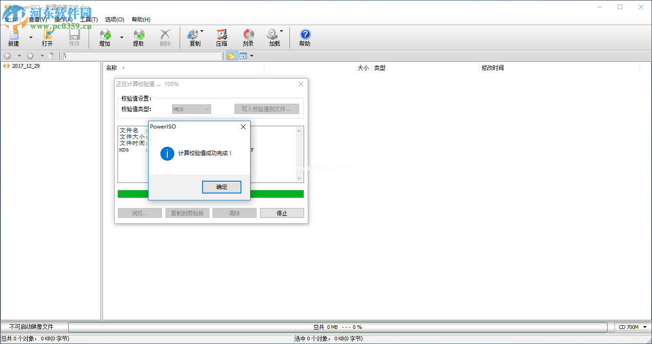Click the green checksum progress bar
The image size is (652, 344).
(211, 194)
